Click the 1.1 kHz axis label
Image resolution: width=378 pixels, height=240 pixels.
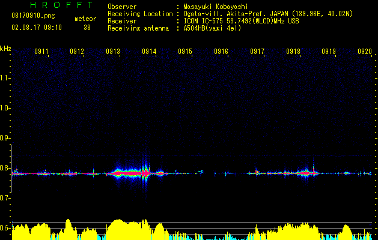coord(5,78)
